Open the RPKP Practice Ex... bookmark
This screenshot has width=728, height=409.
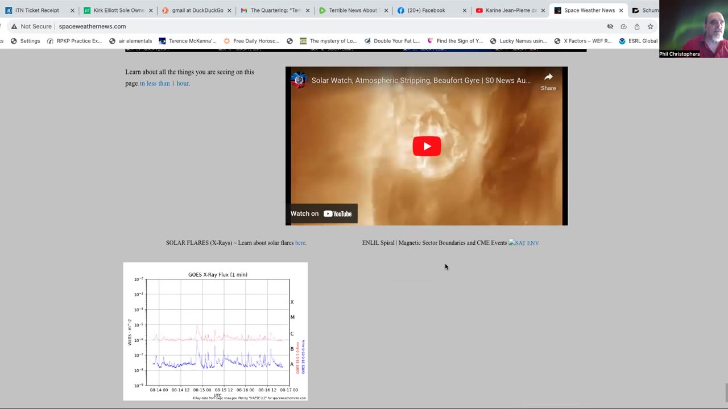[74, 41]
